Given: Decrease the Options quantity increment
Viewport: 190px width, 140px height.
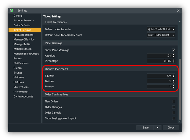Looking at the screenshot, I should coord(174,82).
